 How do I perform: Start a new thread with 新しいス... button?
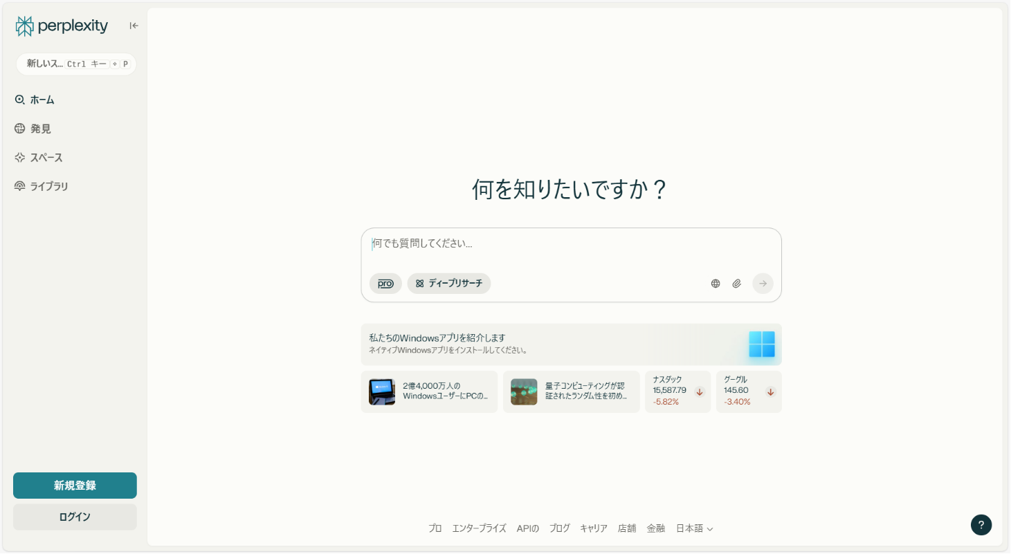[x=76, y=64]
